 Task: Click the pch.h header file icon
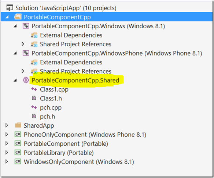pyautogui.click(x=34, y=116)
